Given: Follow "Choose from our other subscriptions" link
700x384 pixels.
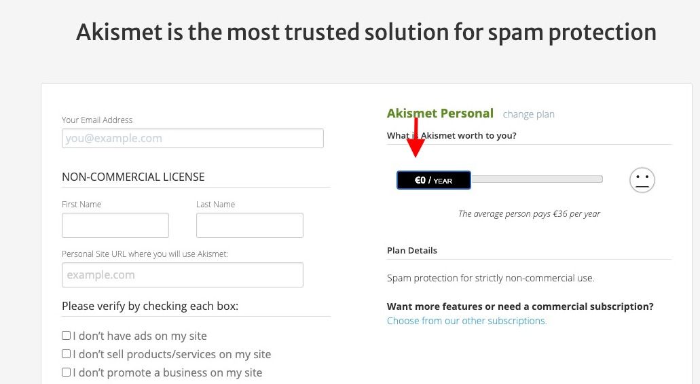Looking at the screenshot, I should point(466,321).
